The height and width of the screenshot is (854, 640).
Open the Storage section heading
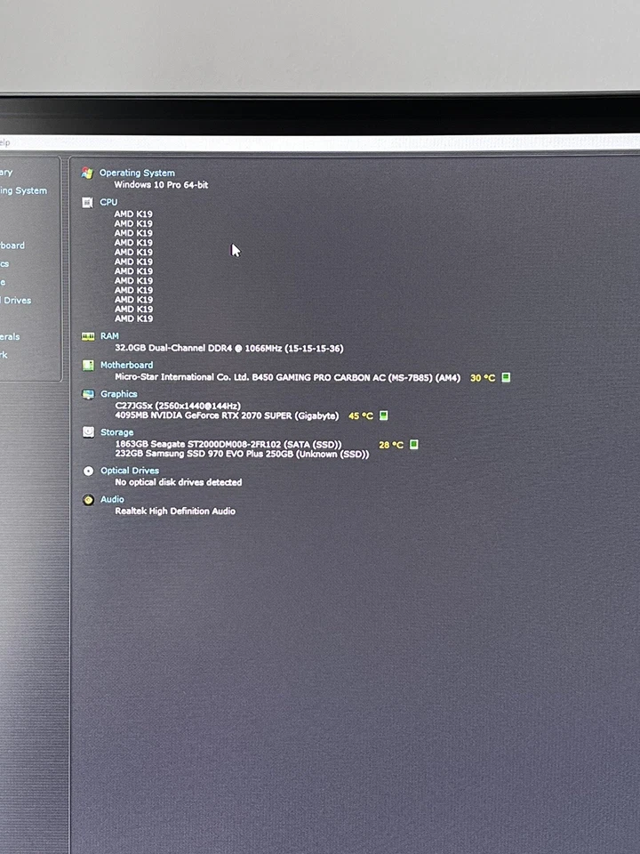(x=117, y=432)
